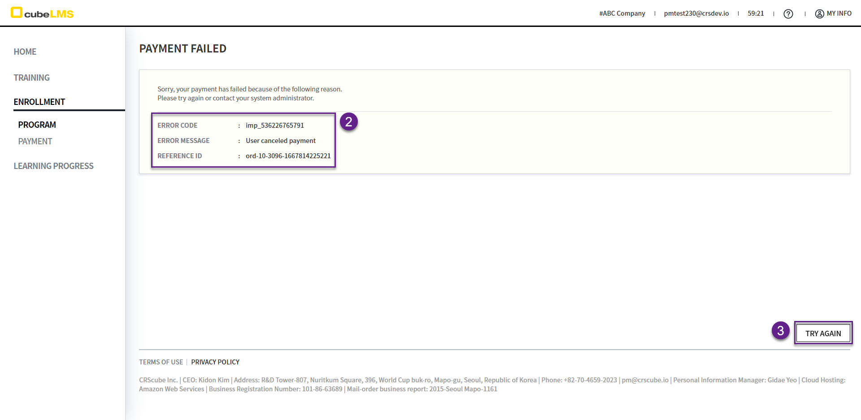Screen dimensions: 861x420
Task: Go to HOME in the sidebar
Action: coord(25,52)
